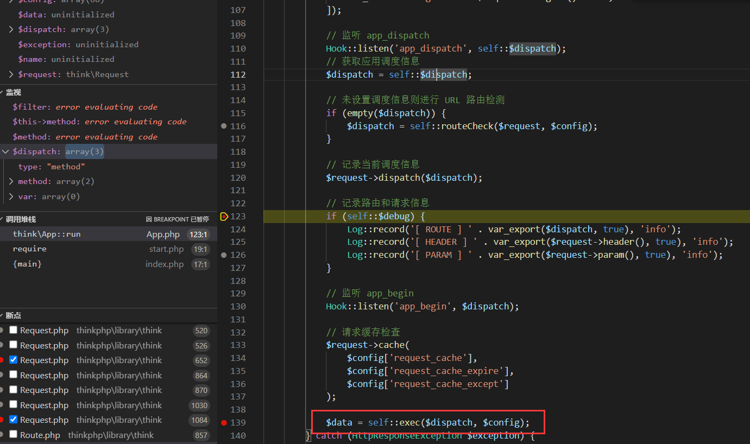Viewport: 750px width, 444px height.
Task: Click the yellow current-line arrow at line 123
Action: pyautogui.click(x=224, y=216)
